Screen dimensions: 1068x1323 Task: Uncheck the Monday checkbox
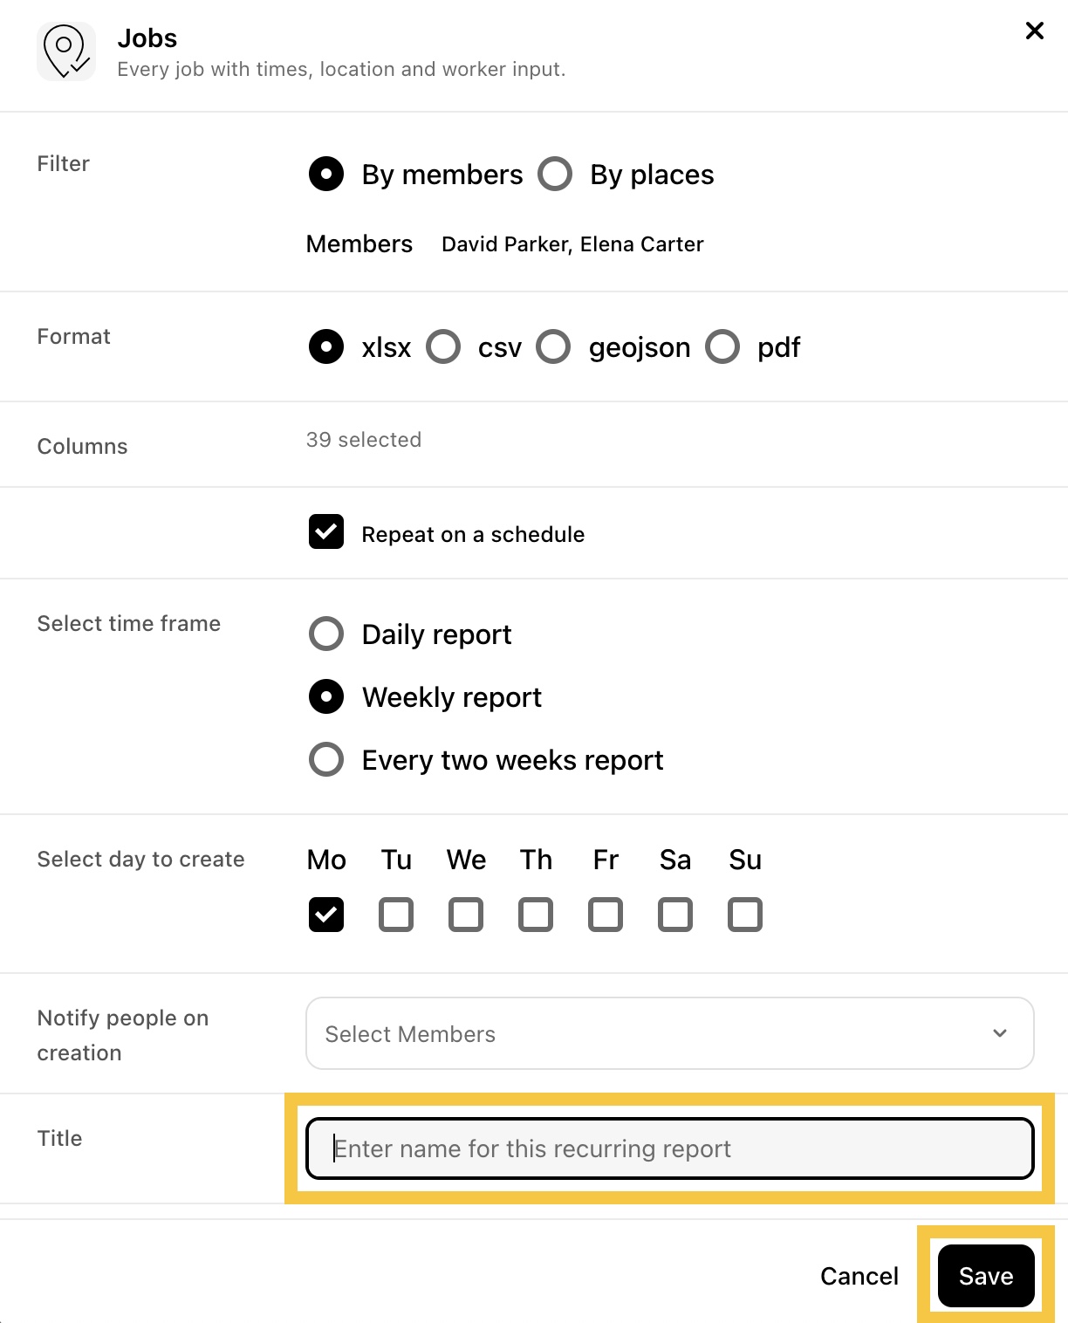(x=326, y=915)
